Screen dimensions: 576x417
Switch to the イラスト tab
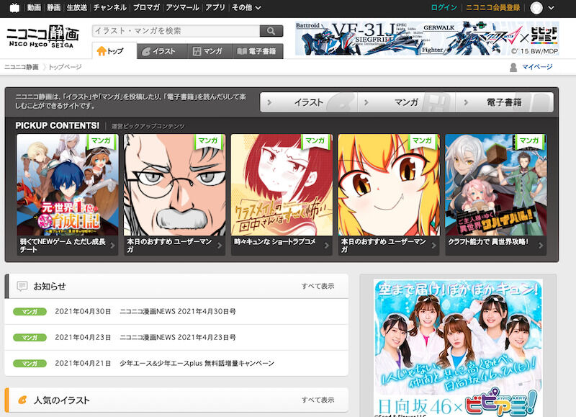pyautogui.click(x=162, y=51)
